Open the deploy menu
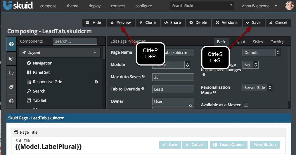The height and width of the screenshot is (155, 296). click(x=95, y=6)
